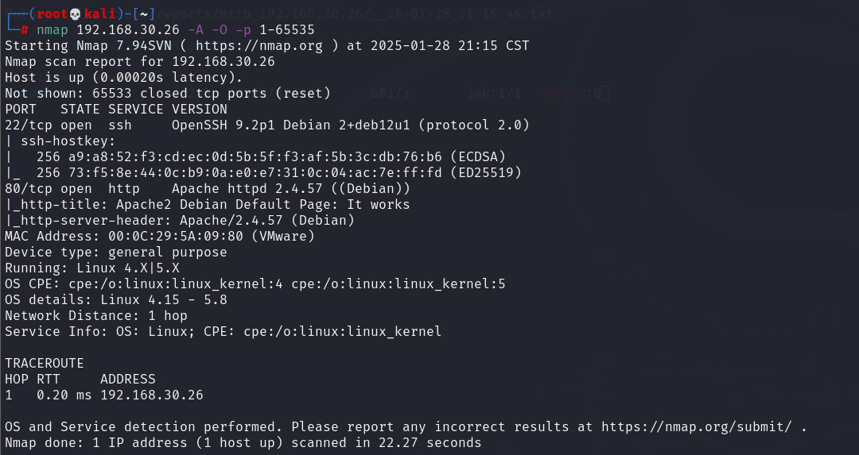859x455 pixels.
Task: Click the red hash prompt symbol
Action: (25, 30)
